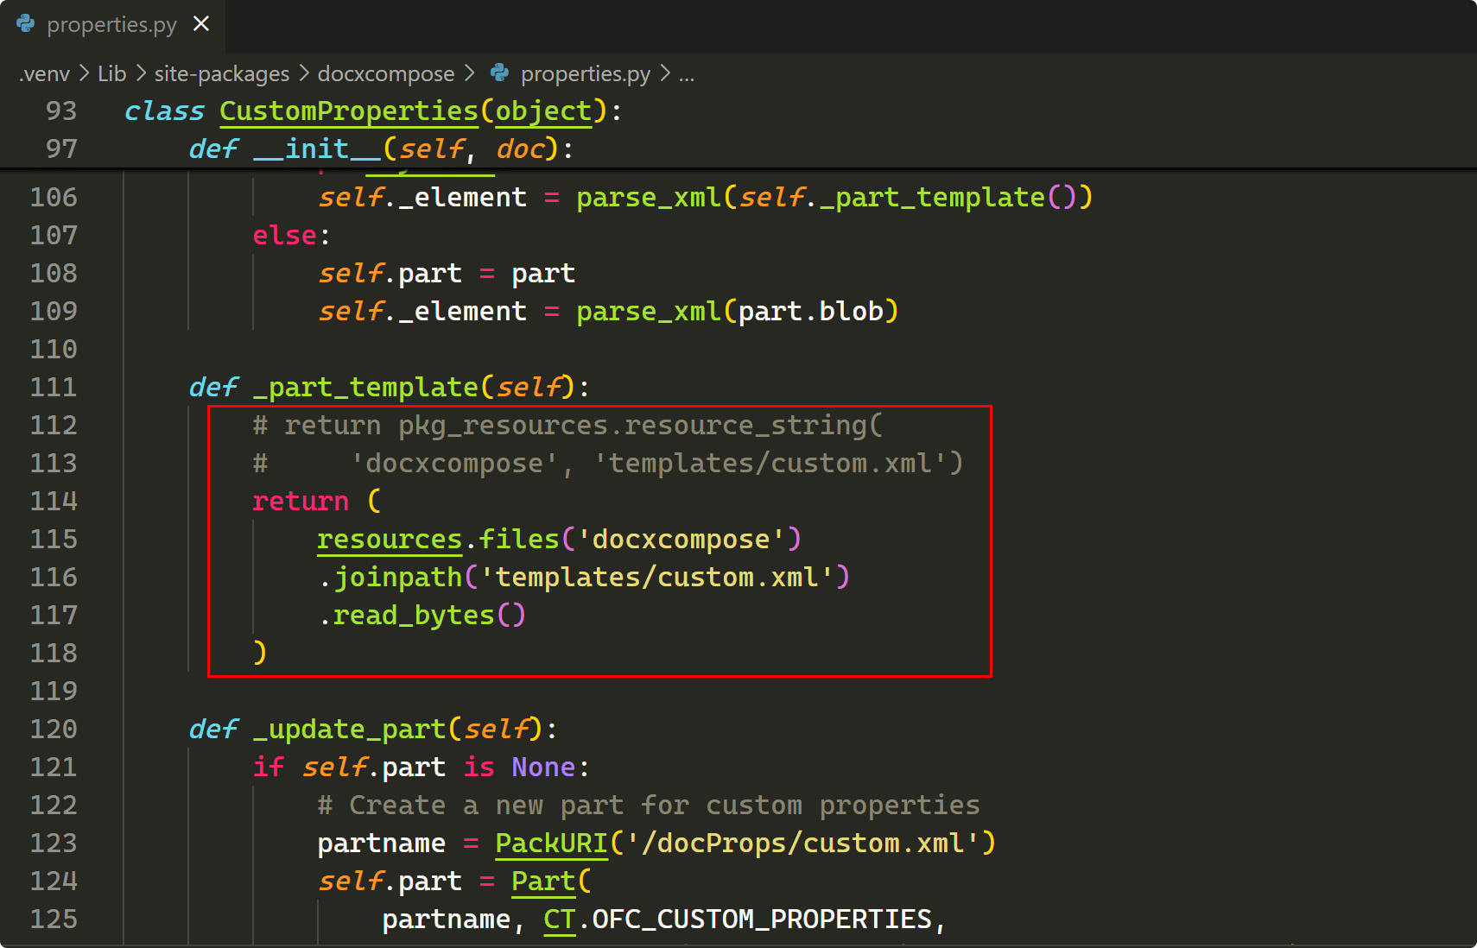1477x948 pixels.
Task: Click properties.py in the breadcrumb path
Action: [585, 74]
